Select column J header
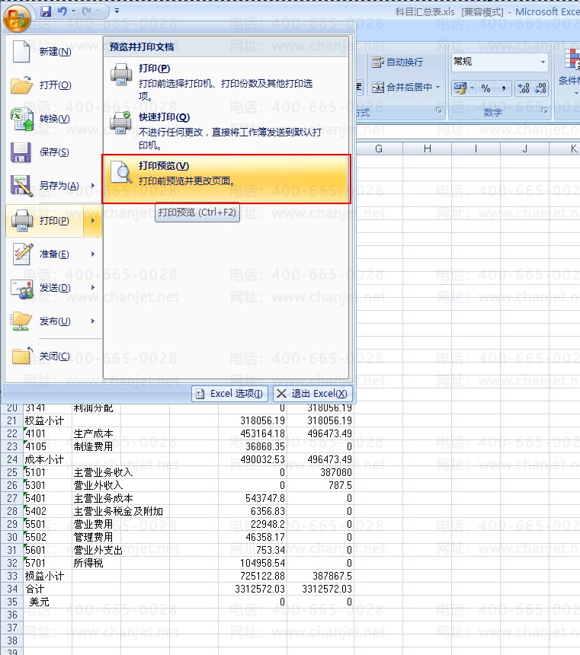 (525, 149)
